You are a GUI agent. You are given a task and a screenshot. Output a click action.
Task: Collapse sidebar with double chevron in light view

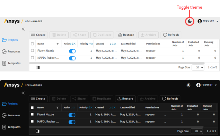tap(23, 29)
